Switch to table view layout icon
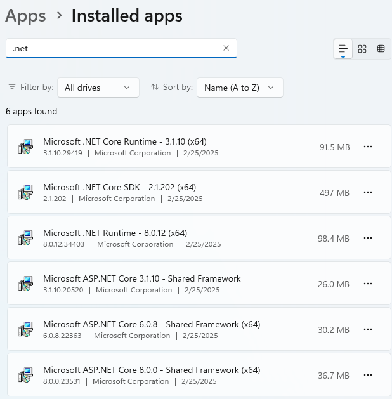Image resolution: width=392 pixels, height=399 pixels. pyautogui.click(x=381, y=49)
